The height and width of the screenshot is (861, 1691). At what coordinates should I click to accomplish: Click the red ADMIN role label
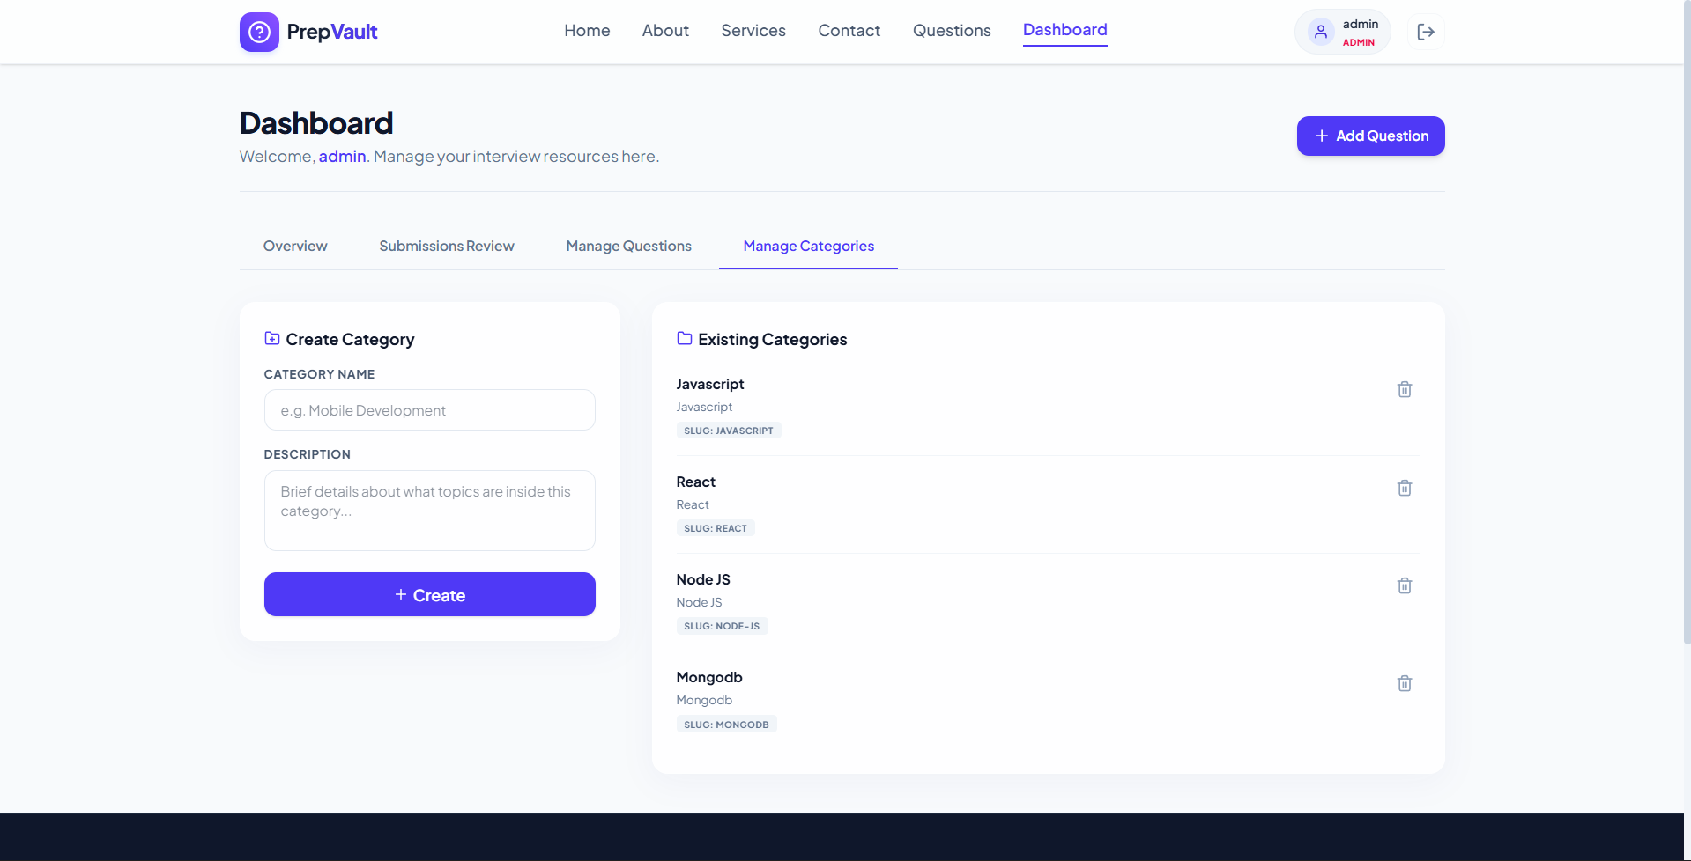pos(1359,42)
